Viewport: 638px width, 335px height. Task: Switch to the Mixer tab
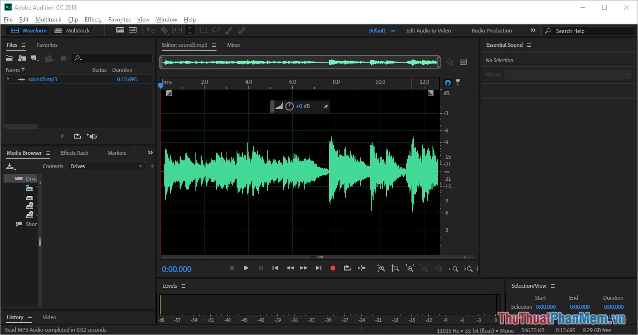point(233,44)
